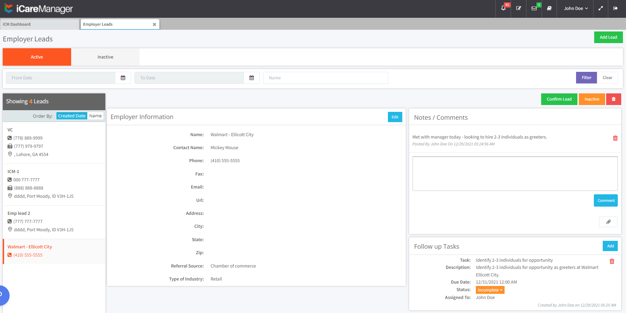Click the Chamber of commerce referral source
The height and width of the screenshot is (313, 626).
pyautogui.click(x=233, y=266)
